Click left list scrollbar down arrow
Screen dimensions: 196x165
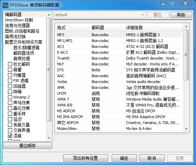49,138
